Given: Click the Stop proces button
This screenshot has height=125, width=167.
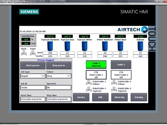Looking at the screenshot, I should point(59,65).
